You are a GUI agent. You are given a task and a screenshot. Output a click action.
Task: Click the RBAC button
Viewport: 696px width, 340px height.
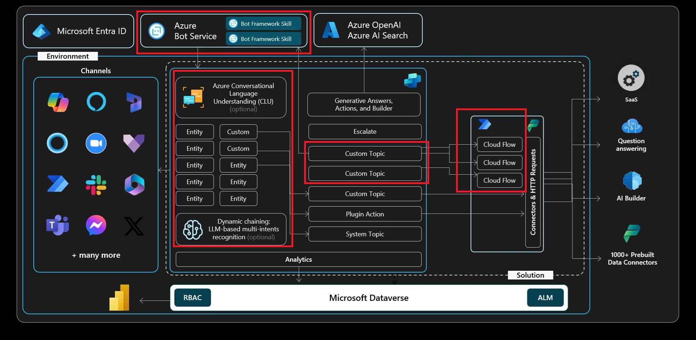coord(192,298)
